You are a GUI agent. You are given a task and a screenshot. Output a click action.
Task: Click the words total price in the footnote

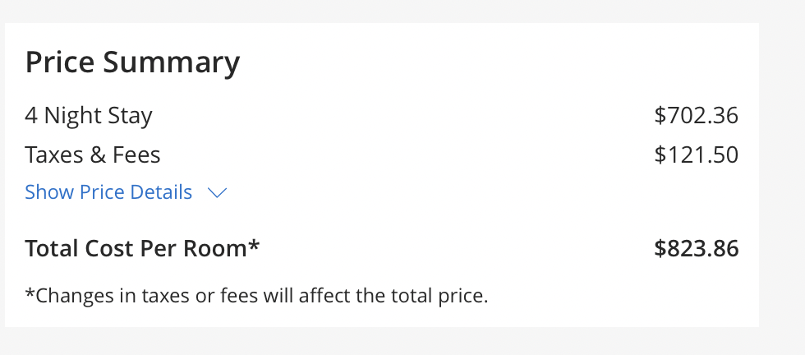click(439, 296)
